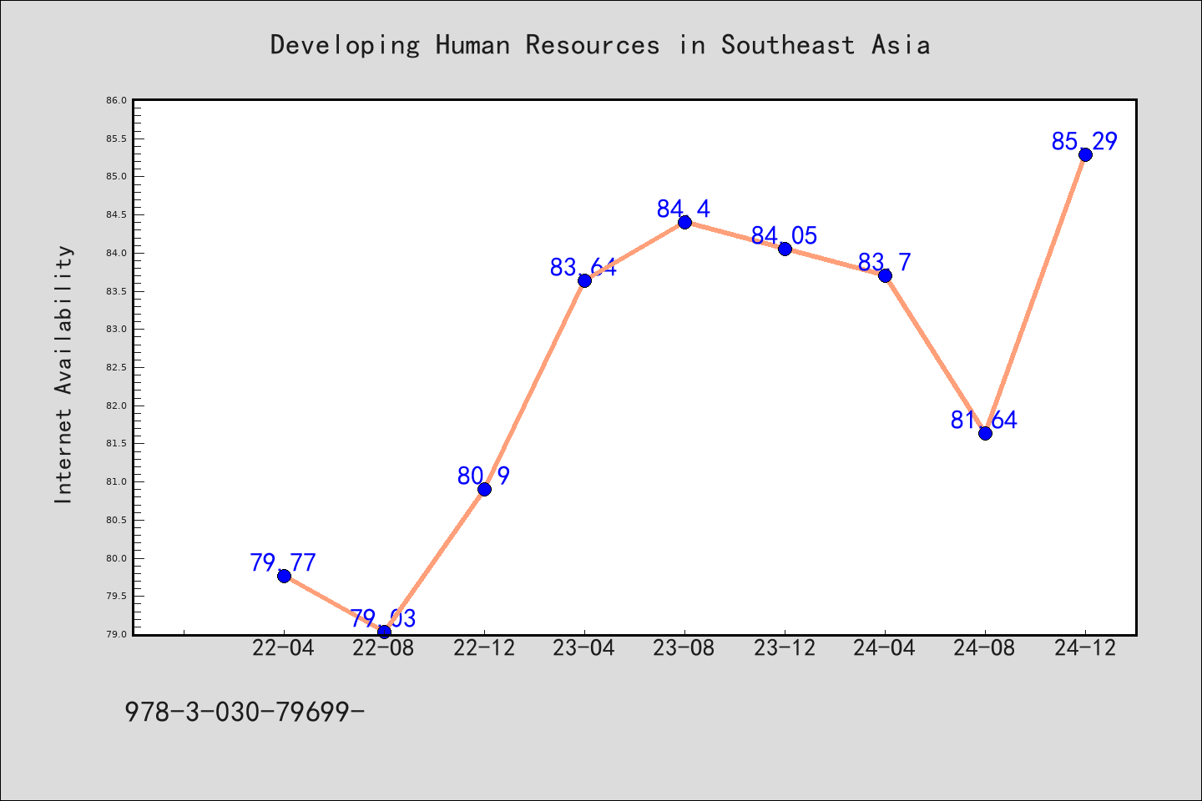The height and width of the screenshot is (801, 1202).
Task: Select the 79.77 data point
Action: [x=284, y=576]
